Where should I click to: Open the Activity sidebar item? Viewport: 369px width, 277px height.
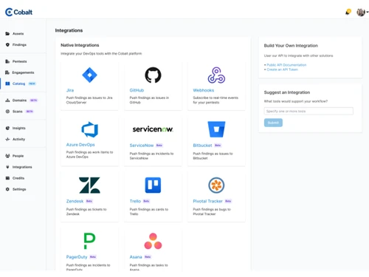tap(18, 139)
